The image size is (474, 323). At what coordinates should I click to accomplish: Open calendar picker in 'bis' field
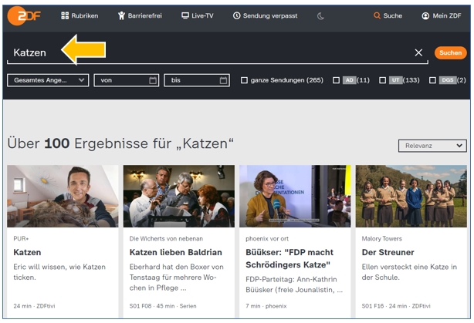click(223, 80)
